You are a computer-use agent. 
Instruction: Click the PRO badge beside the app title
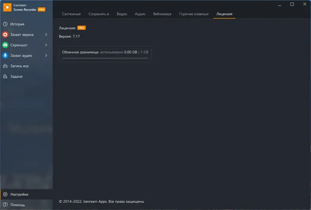click(x=42, y=9)
